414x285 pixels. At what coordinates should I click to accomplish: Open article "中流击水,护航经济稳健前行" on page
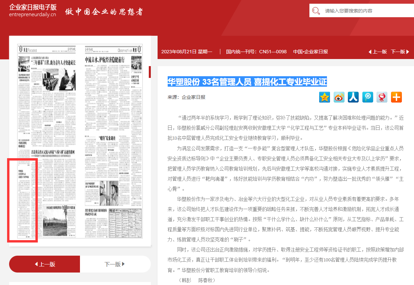tap(105, 60)
